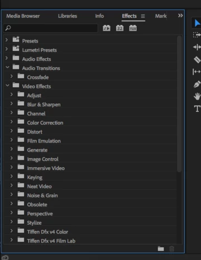Image resolution: width=201 pixels, height=260 pixels.
Task: Collapse the Video Effects bin
Action: [7, 85]
